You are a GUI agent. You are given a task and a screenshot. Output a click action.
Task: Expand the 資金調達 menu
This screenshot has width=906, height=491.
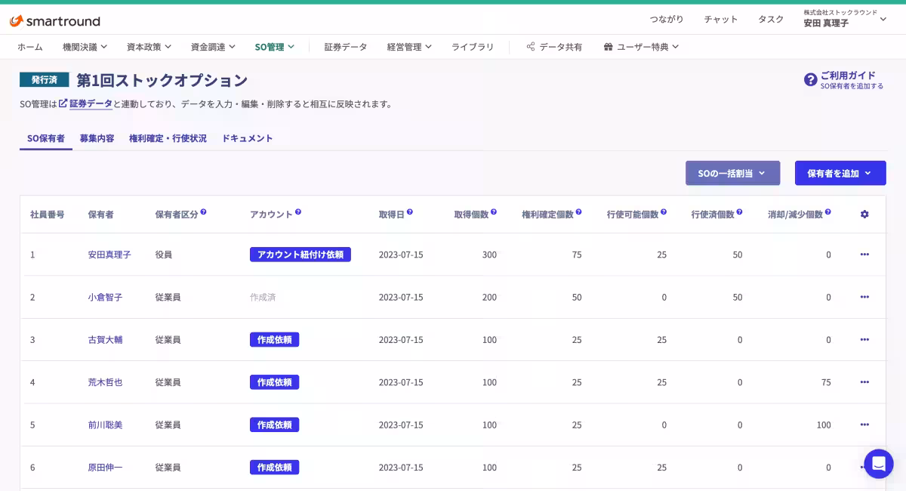click(214, 47)
